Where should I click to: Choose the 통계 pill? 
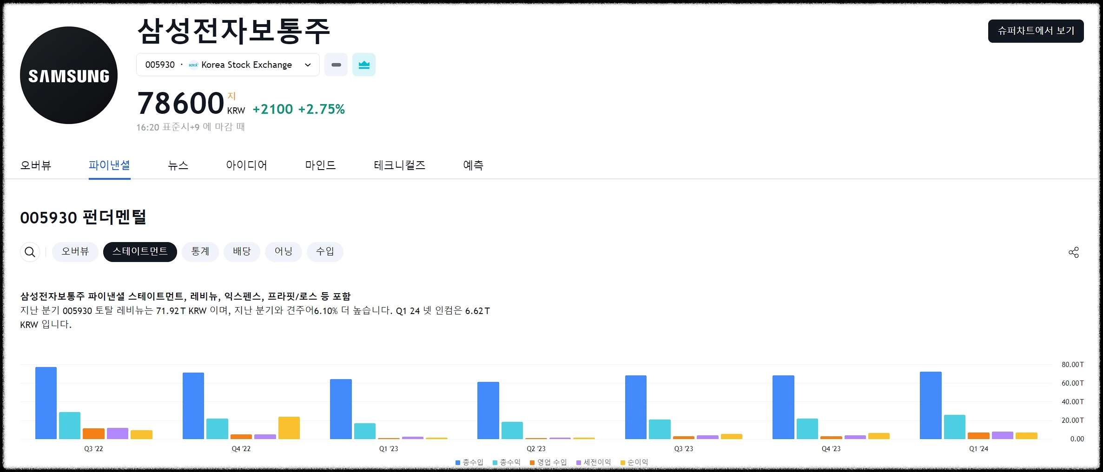200,252
